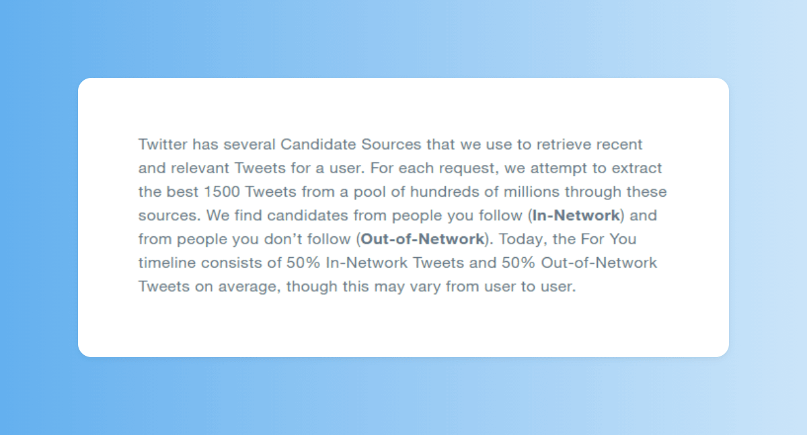807x435 pixels.
Task: Click the word "recent" ending the first line
Action: (620, 144)
